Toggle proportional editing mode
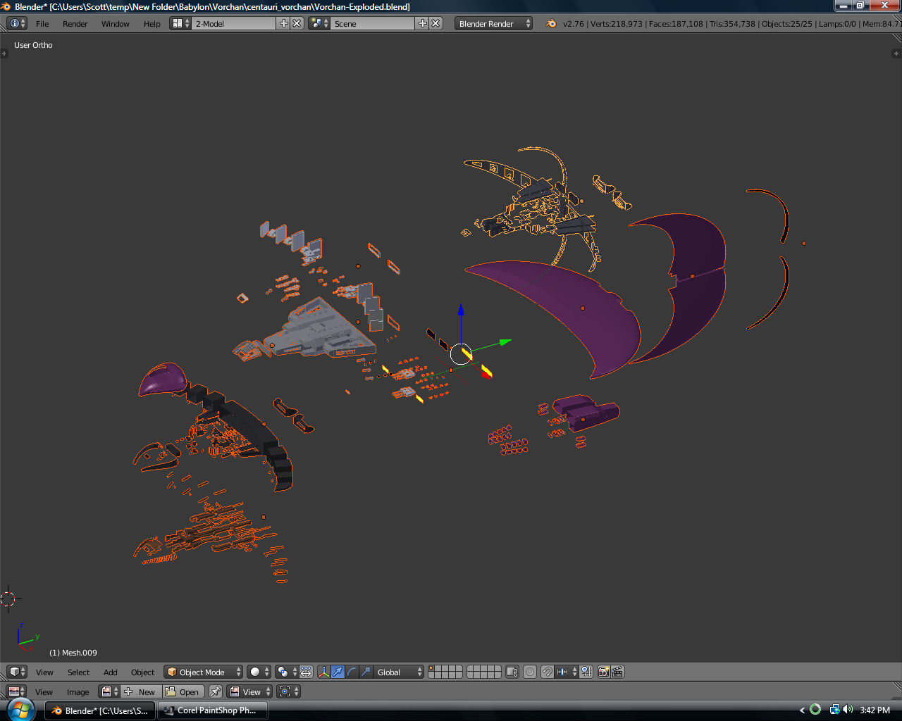 click(x=530, y=672)
